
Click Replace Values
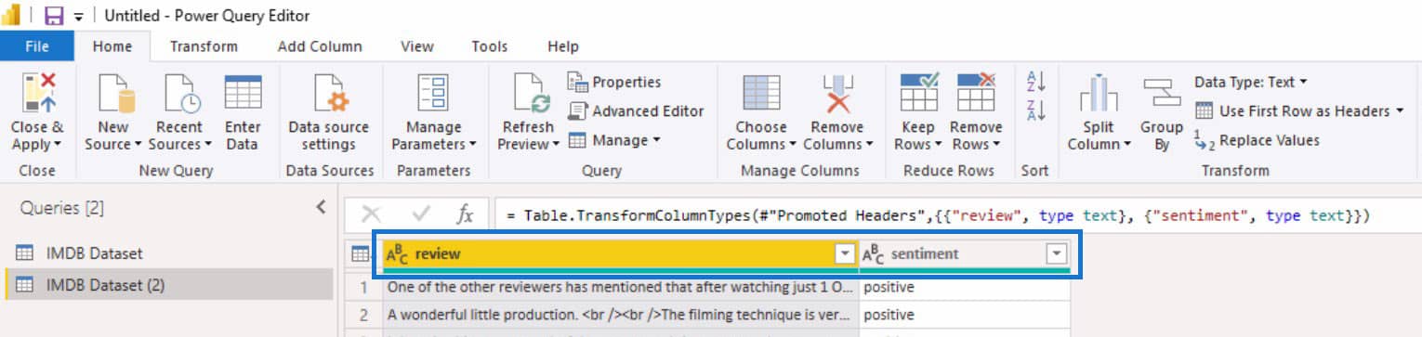[1257, 140]
